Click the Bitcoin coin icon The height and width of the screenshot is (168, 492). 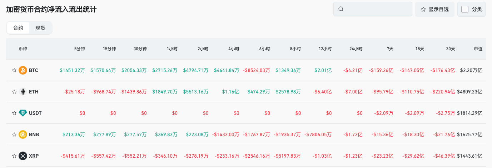point(23,70)
